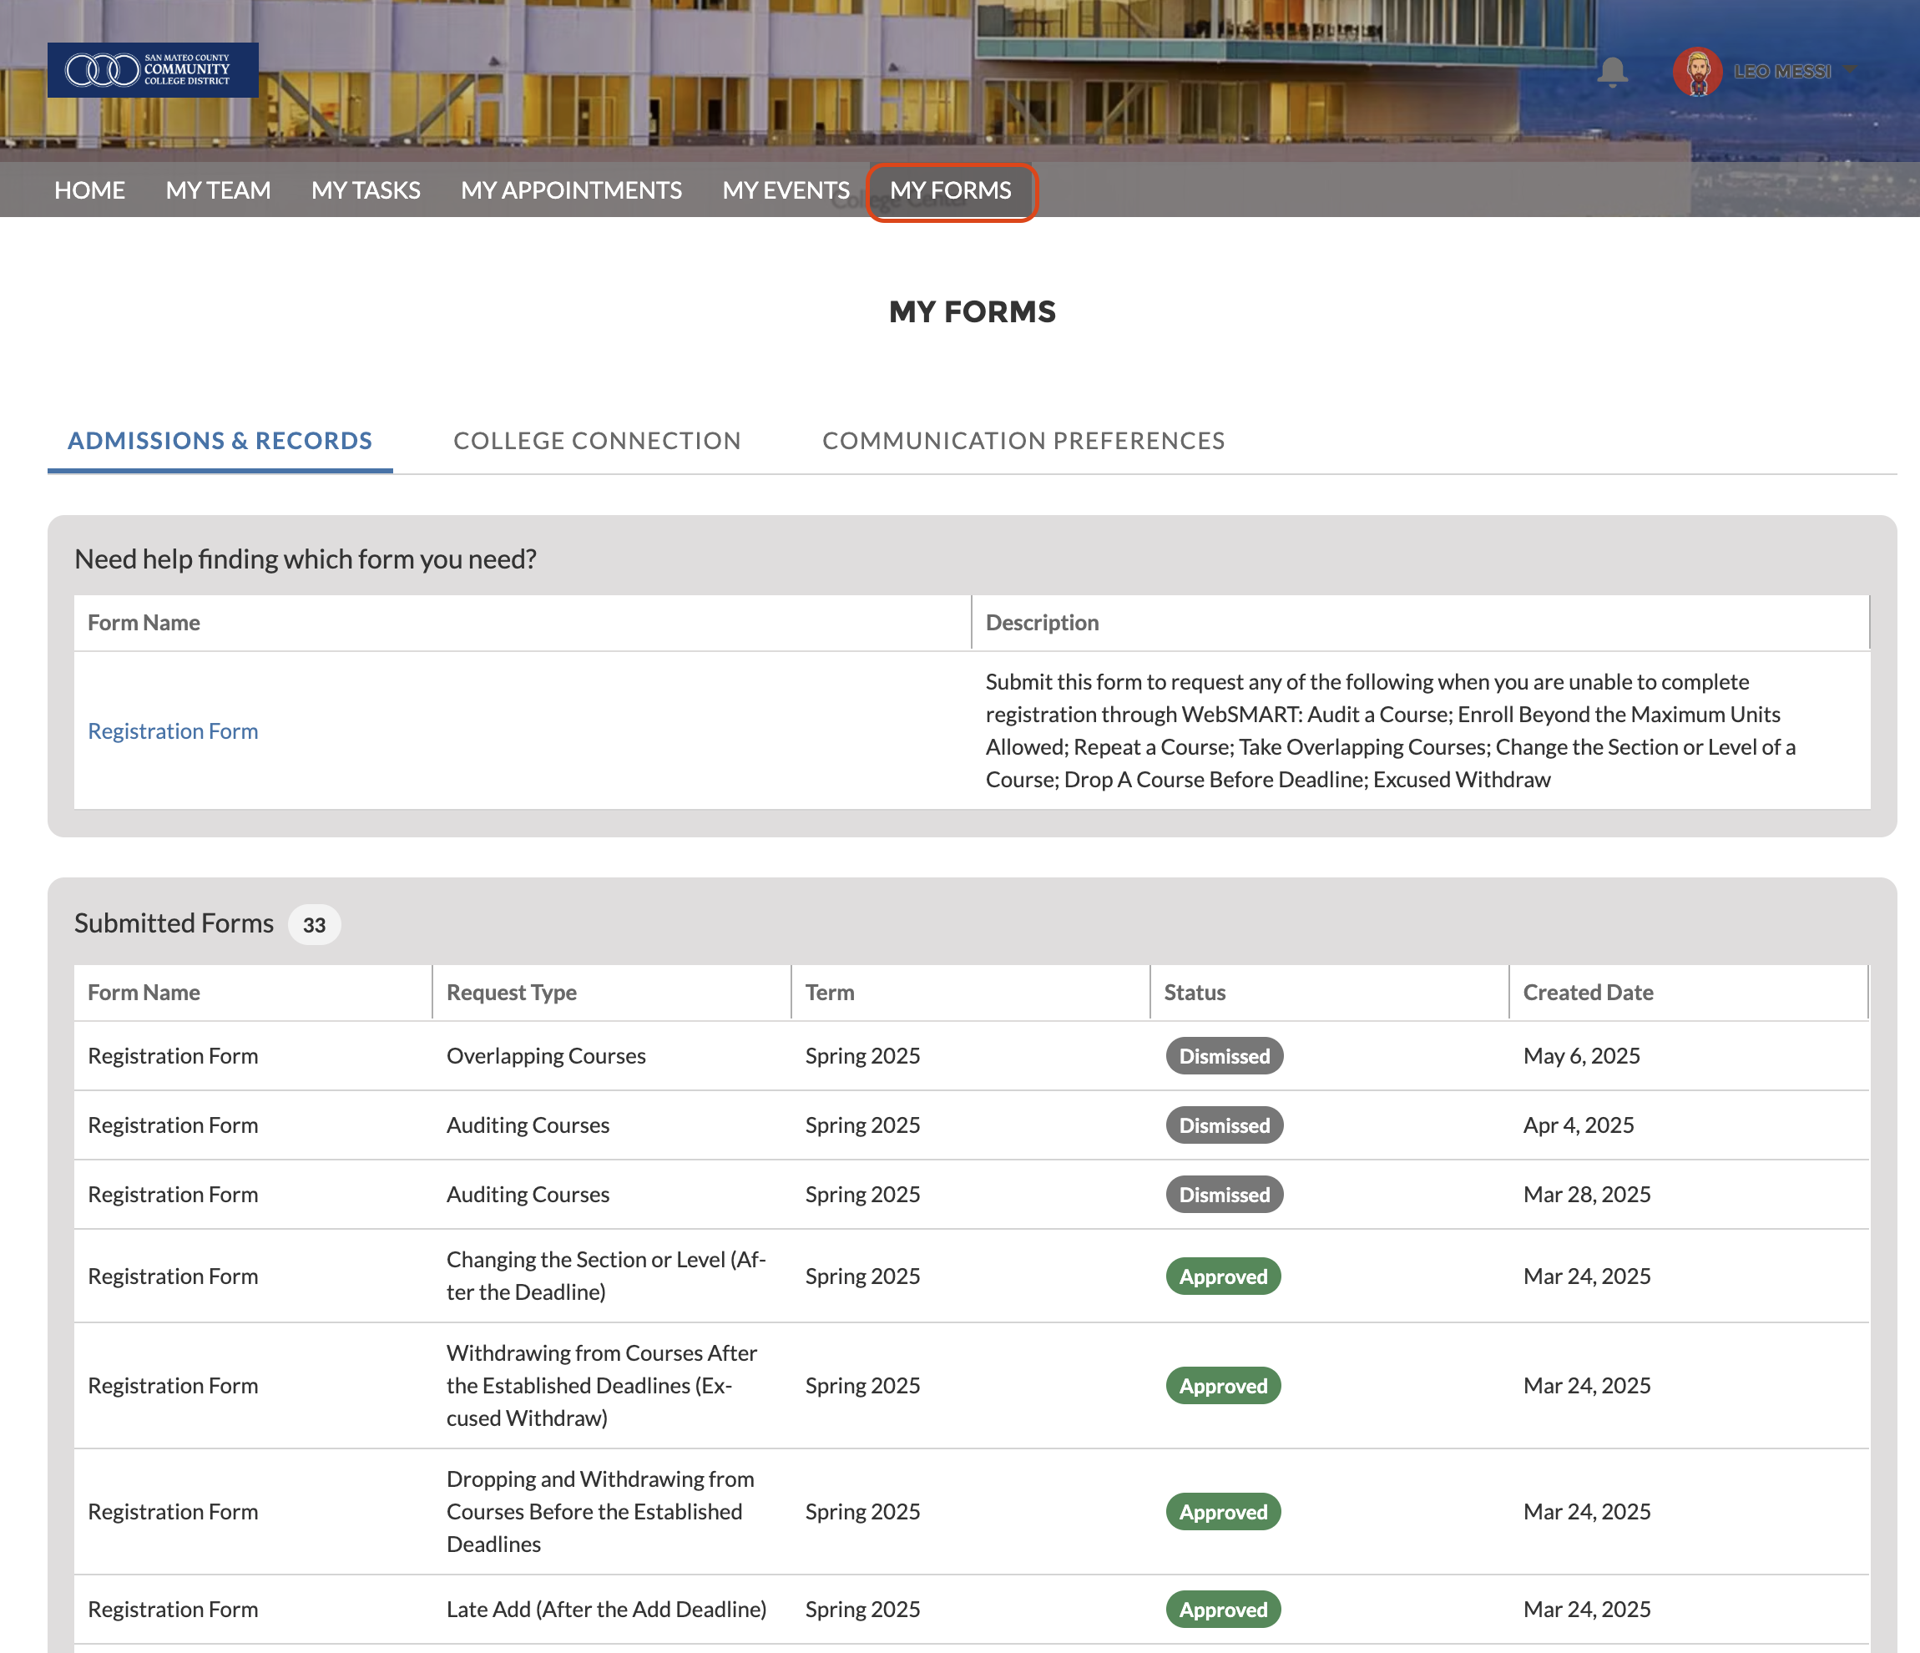Image resolution: width=1920 pixels, height=1653 pixels.
Task: Expand the user menu dropdown arrow
Action: (x=1850, y=70)
